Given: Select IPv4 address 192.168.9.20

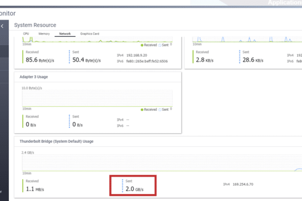Looking at the screenshot, I should click(137, 55).
